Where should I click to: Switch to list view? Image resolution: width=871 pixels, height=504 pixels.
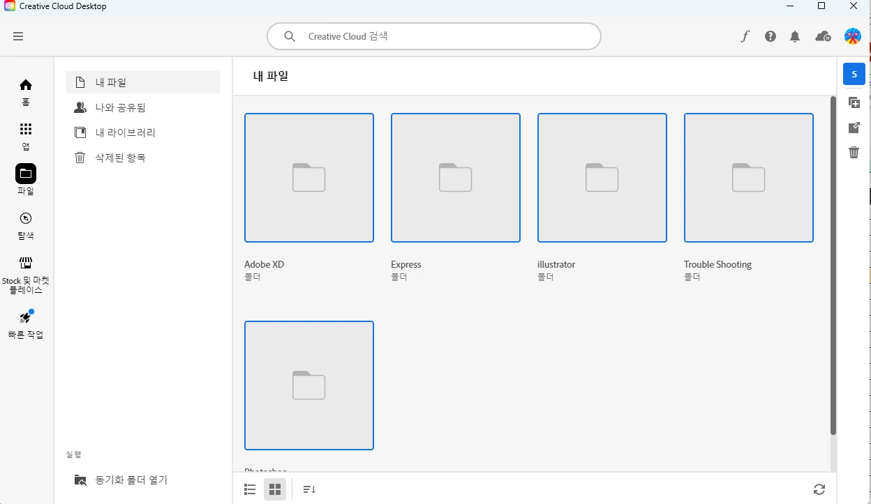(250, 489)
